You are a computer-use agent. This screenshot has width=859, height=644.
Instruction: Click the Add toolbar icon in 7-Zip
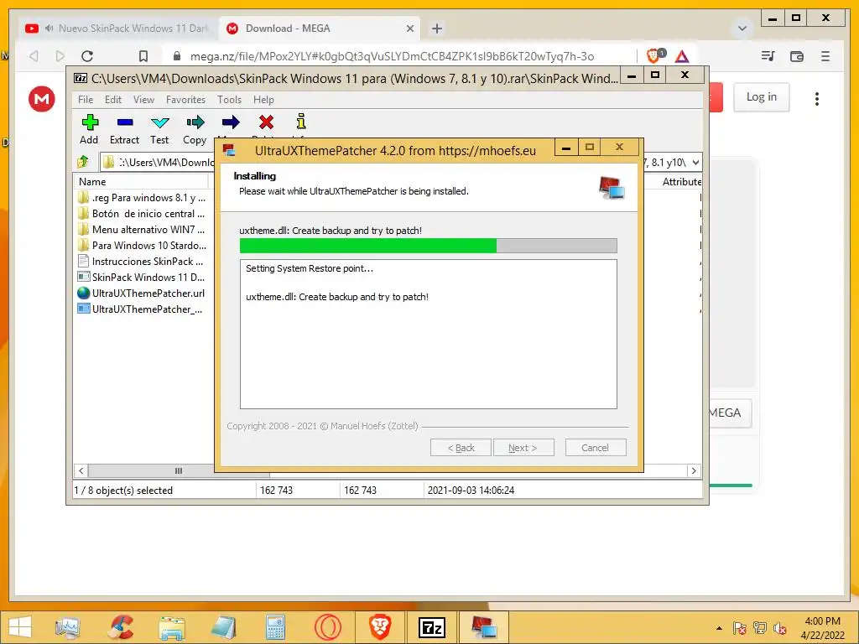pos(90,122)
